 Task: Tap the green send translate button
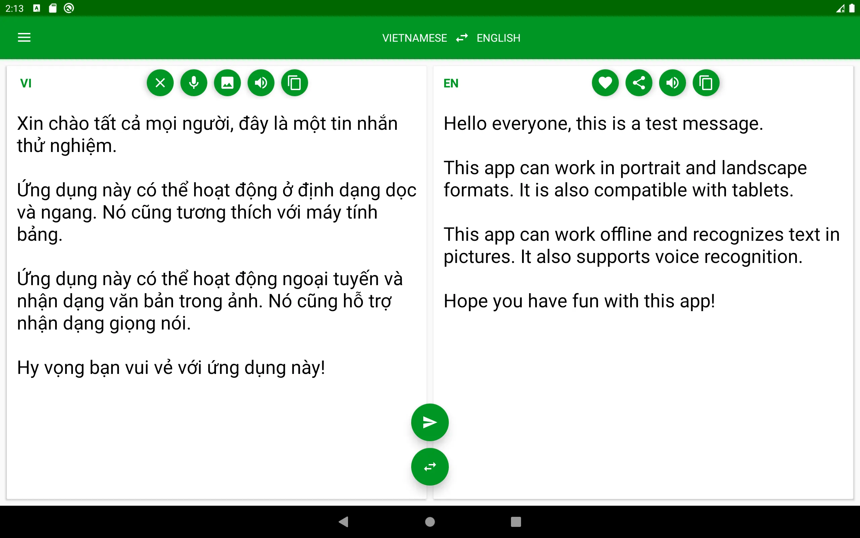click(x=430, y=422)
